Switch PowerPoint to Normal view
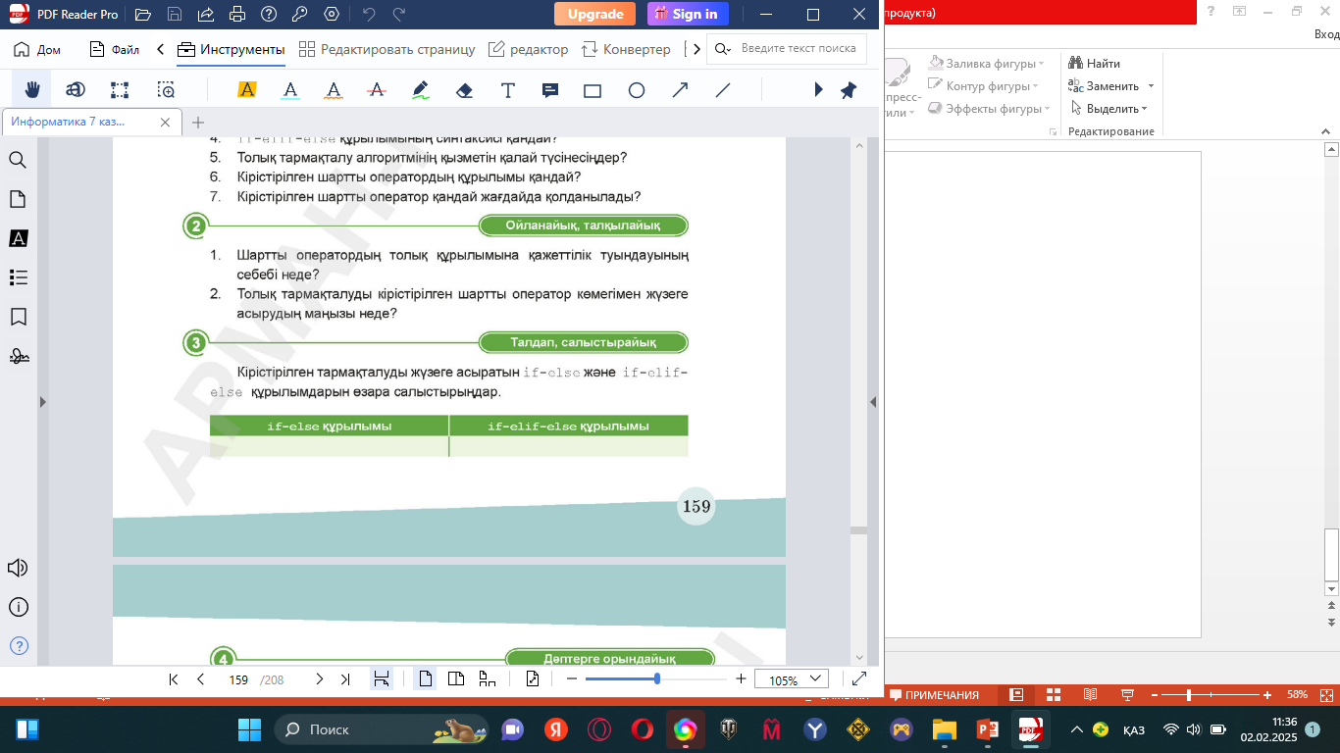 pyautogui.click(x=1017, y=695)
